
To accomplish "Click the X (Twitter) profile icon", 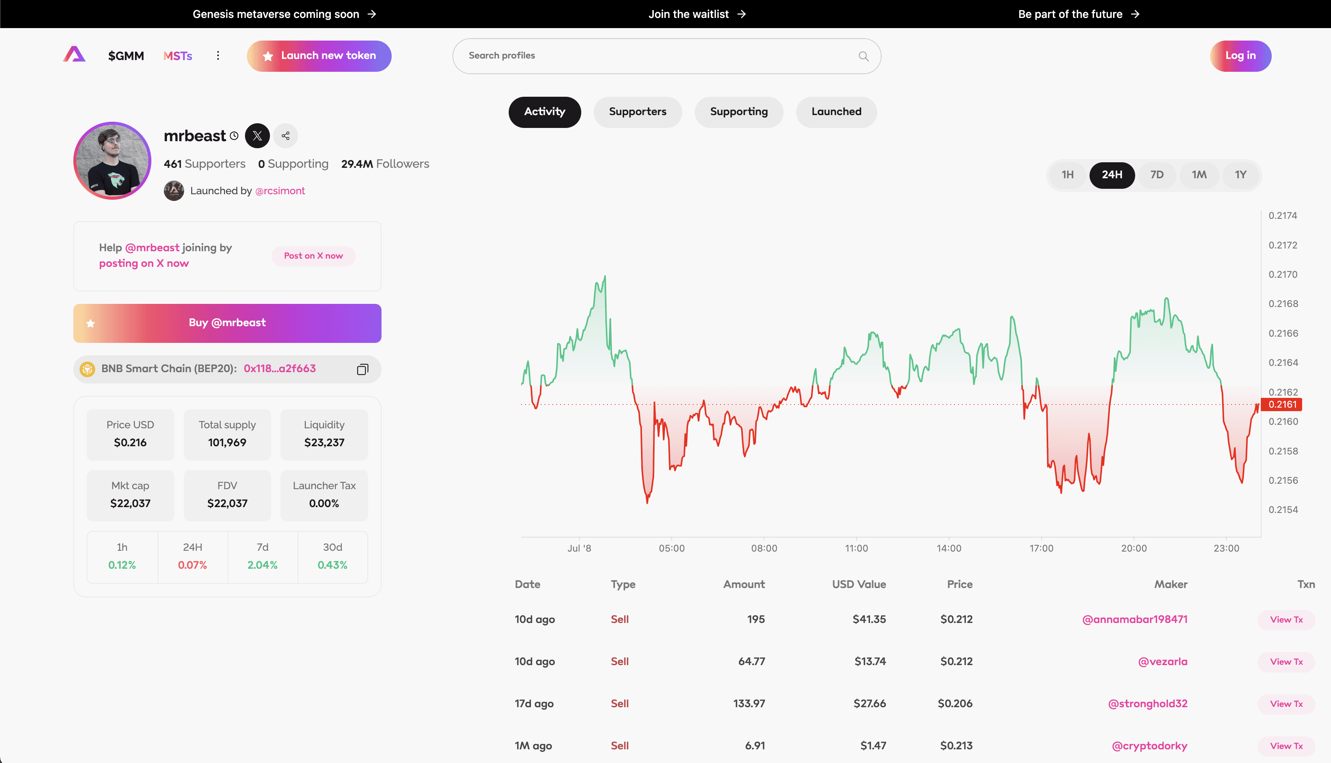I will click(x=257, y=136).
